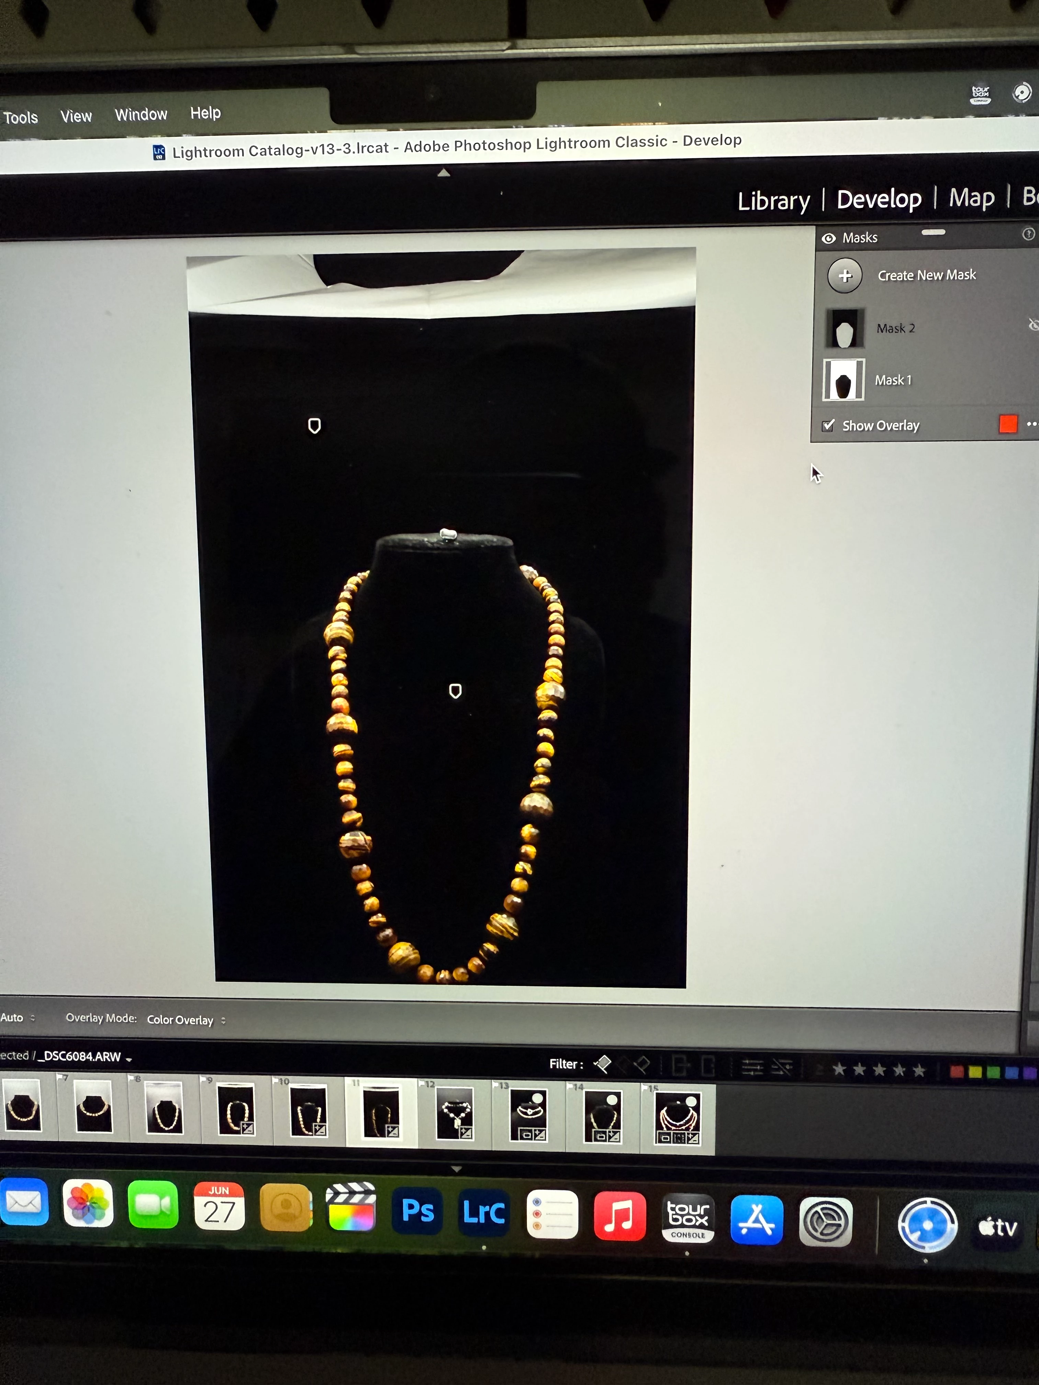Click the red overlay color swatch
Screen dimensions: 1039x1385
click(1008, 424)
